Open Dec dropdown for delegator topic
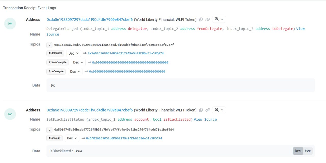Viewport: 326px width, 163px height. (x=74, y=53)
